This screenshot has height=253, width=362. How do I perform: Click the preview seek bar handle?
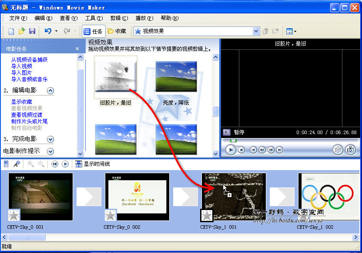point(233,141)
